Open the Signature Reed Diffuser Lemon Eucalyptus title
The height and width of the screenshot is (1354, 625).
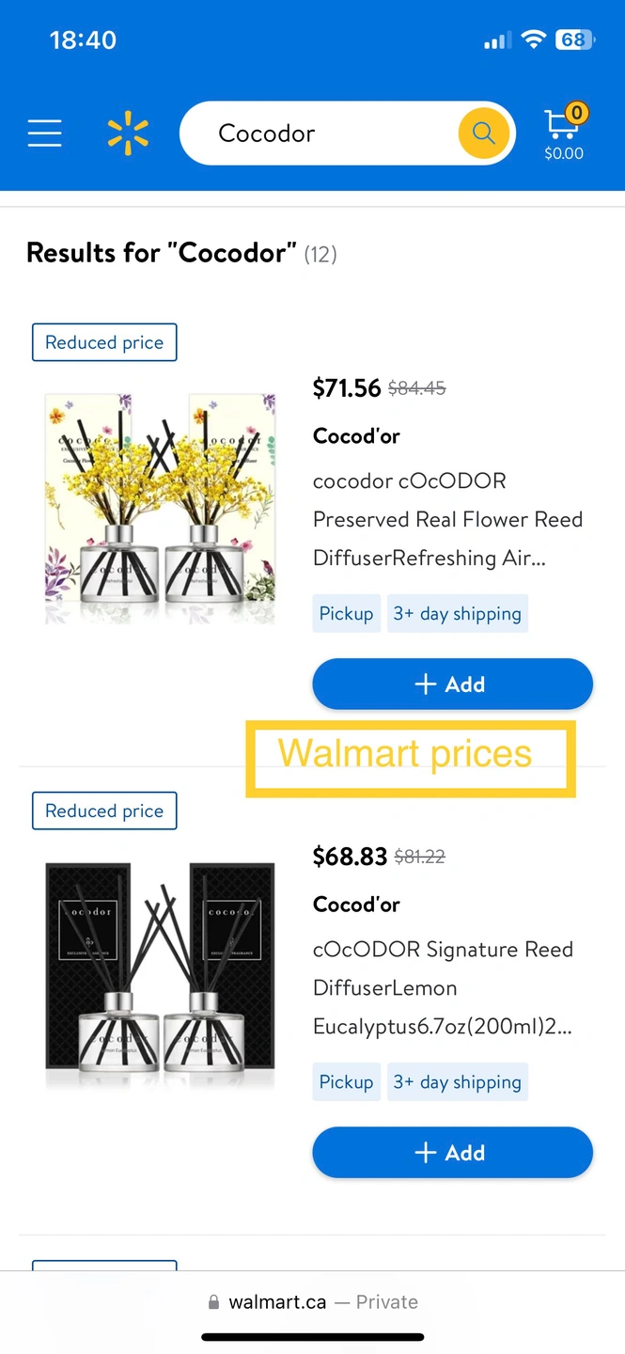443,987
